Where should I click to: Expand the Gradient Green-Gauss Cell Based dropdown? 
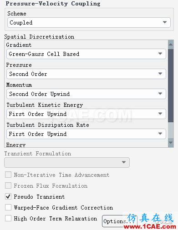coord(86,54)
